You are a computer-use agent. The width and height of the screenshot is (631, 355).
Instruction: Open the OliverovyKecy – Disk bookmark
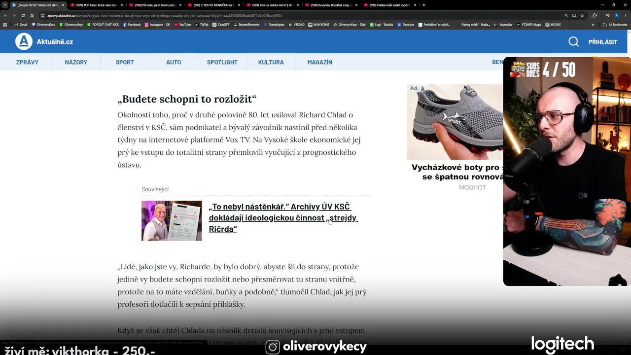click(350, 24)
